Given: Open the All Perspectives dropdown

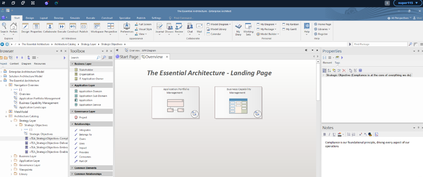Looking at the screenshot, I should [400, 18].
